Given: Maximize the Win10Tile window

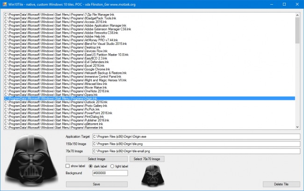Looking at the screenshot, I should [284, 4].
